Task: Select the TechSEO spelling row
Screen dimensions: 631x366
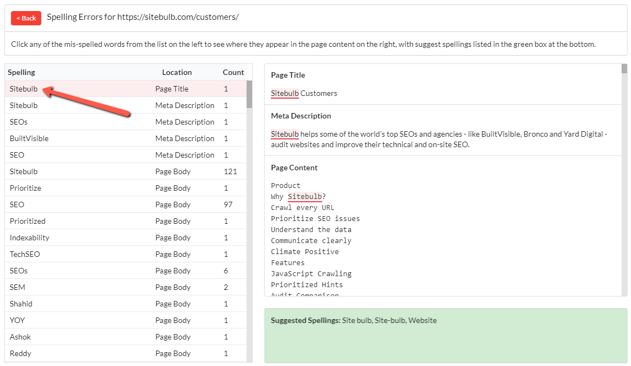Action: pos(126,254)
